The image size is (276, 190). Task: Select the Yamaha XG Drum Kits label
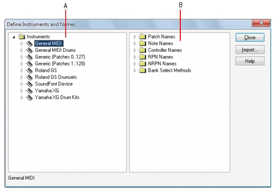click(x=57, y=97)
